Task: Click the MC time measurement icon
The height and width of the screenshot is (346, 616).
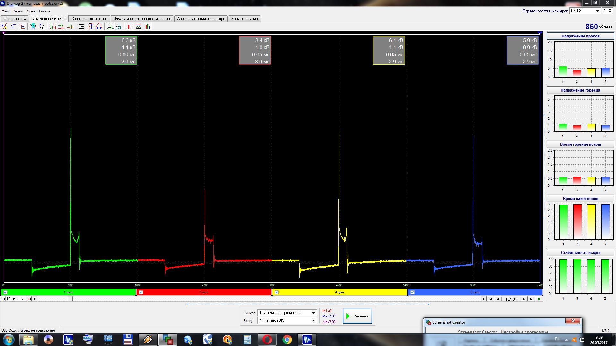Action: [x=110, y=27]
